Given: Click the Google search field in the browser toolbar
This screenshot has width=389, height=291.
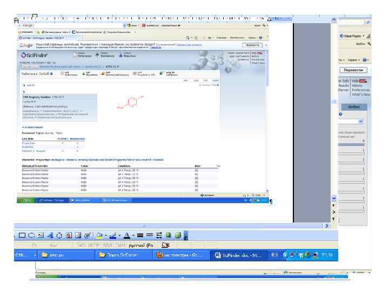Looking at the screenshot, I should coord(78,25).
